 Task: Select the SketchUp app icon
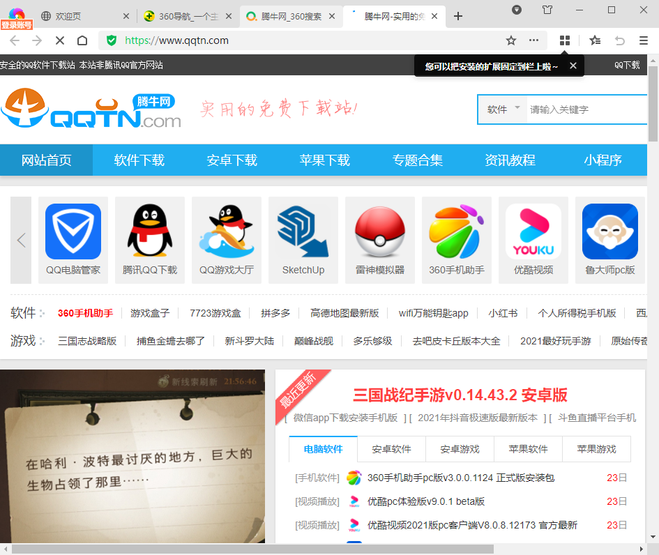pos(303,231)
